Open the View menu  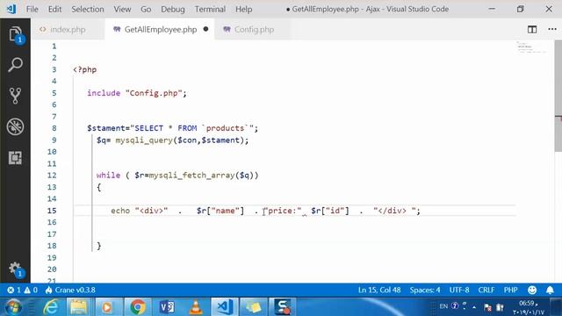pyautogui.click(x=122, y=10)
